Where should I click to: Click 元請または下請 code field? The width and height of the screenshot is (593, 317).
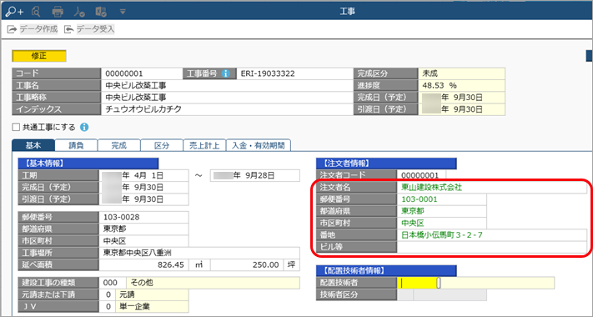coord(108,294)
